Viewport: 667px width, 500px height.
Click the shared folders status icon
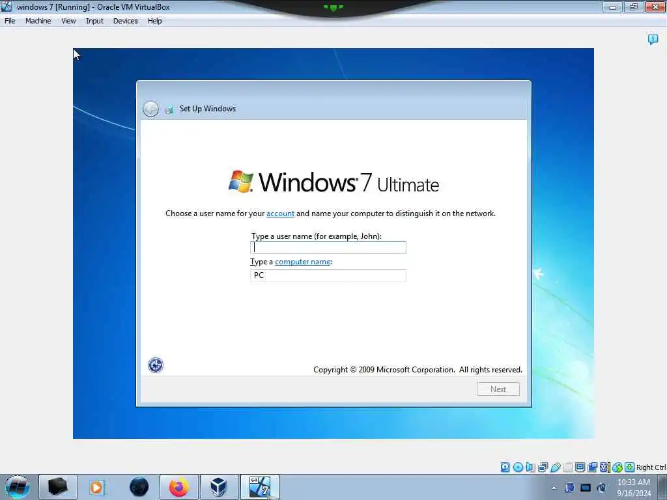click(x=568, y=467)
